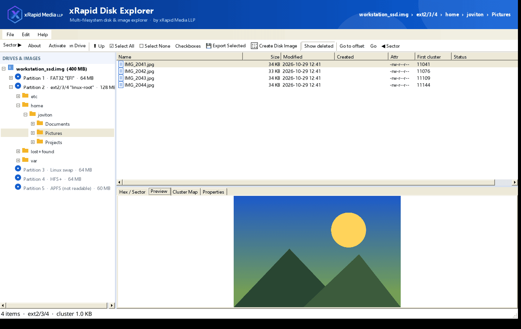
Task: Go up one folder with Up button
Action: (x=99, y=46)
